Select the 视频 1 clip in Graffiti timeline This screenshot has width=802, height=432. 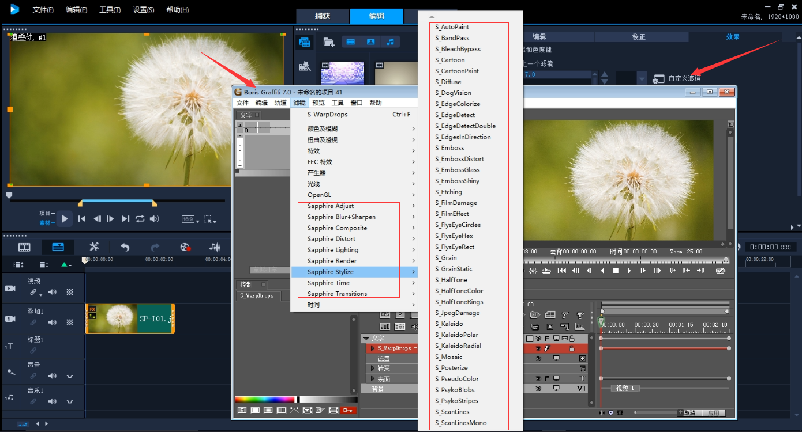[x=625, y=388]
